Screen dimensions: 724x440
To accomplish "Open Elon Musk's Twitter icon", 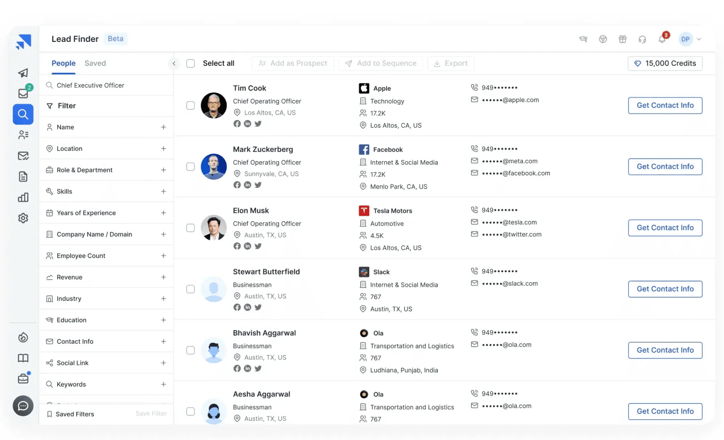I will click(x=258, y=246).
